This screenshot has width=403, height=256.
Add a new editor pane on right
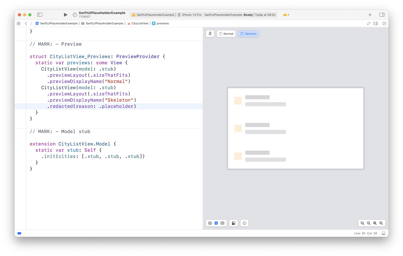384,23
